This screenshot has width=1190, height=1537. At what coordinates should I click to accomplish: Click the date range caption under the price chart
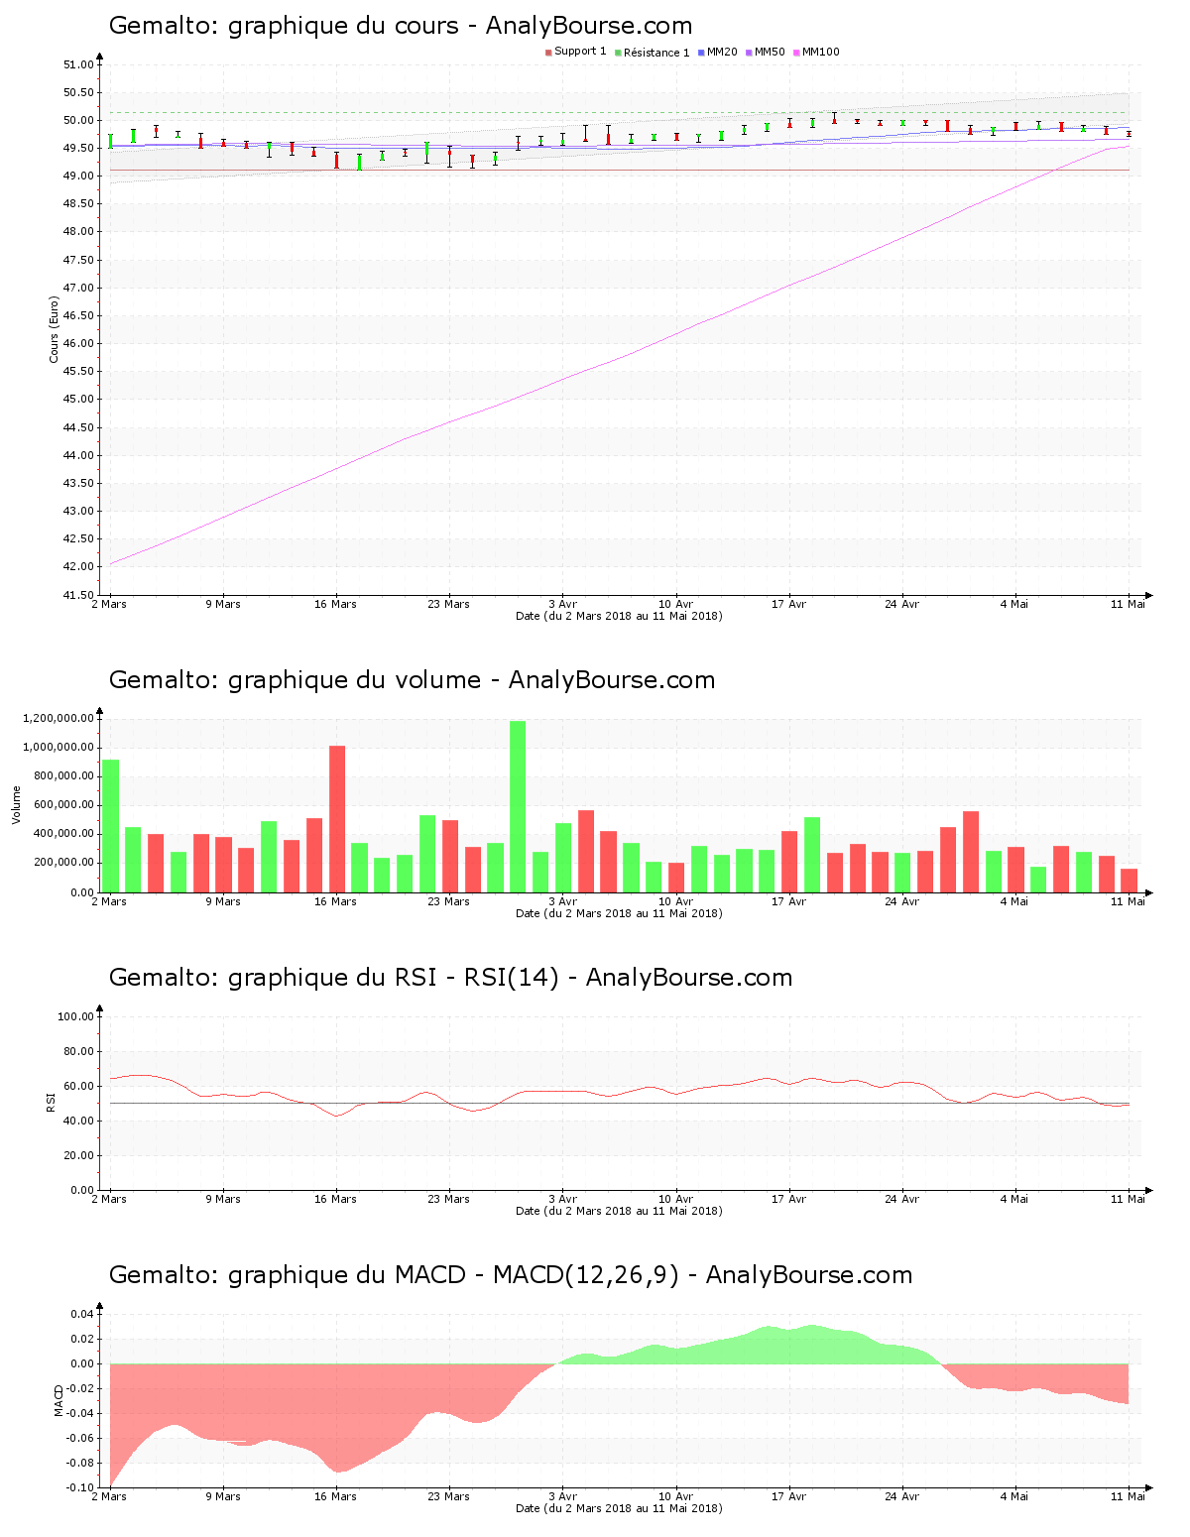619,616
